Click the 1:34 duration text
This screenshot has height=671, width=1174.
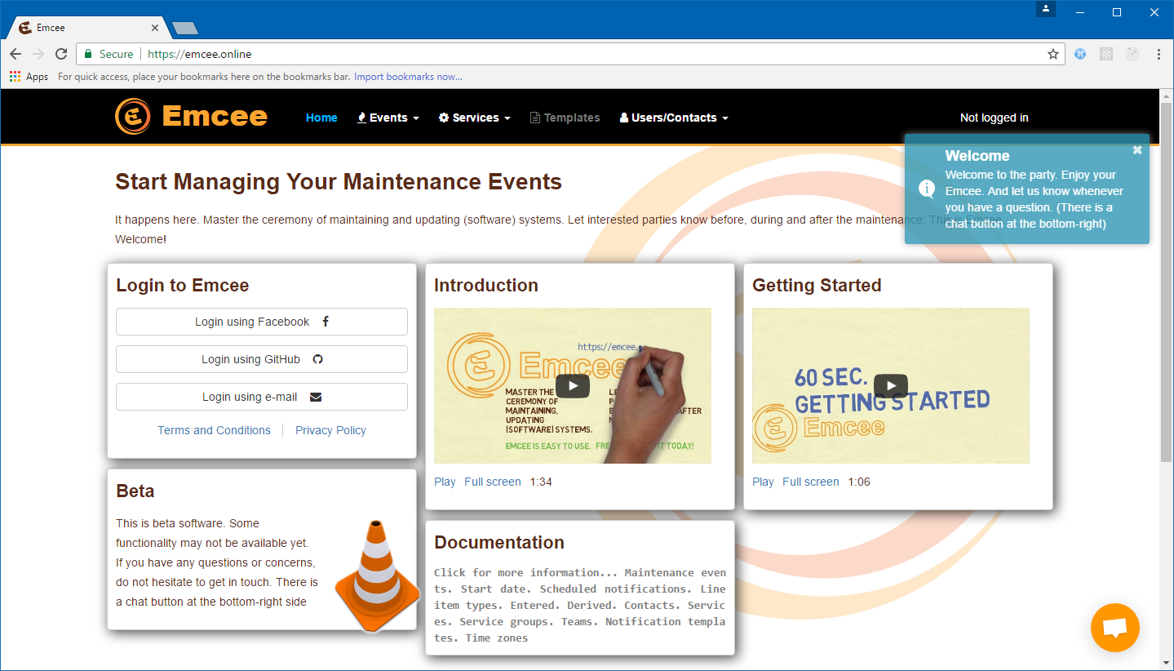(541, 482)
